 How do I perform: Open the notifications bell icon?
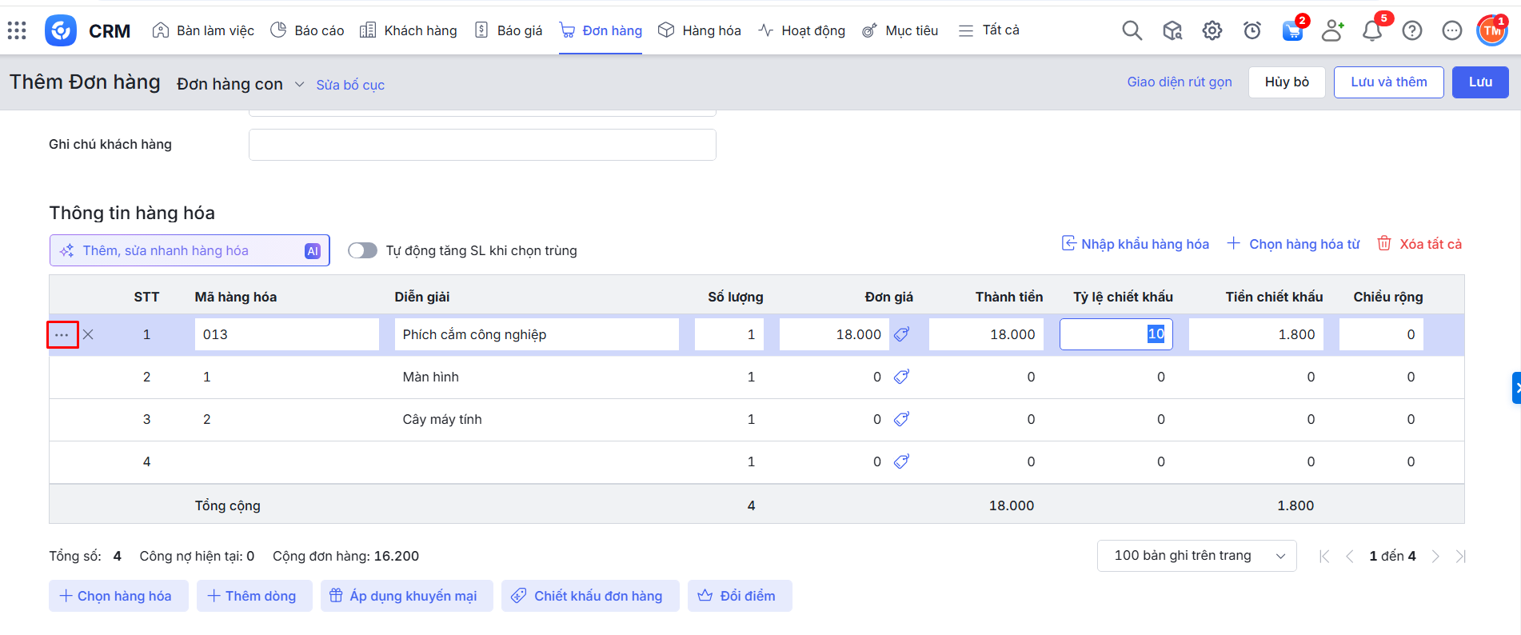pos(1372,30)
